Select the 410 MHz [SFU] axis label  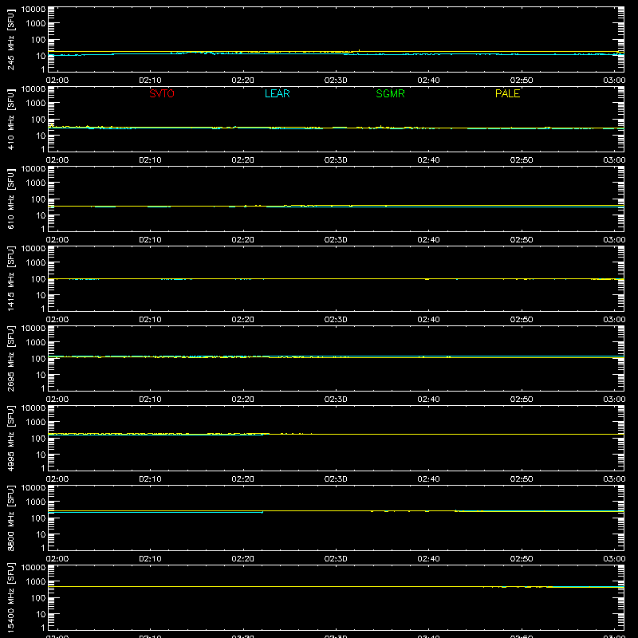(10, 119)
